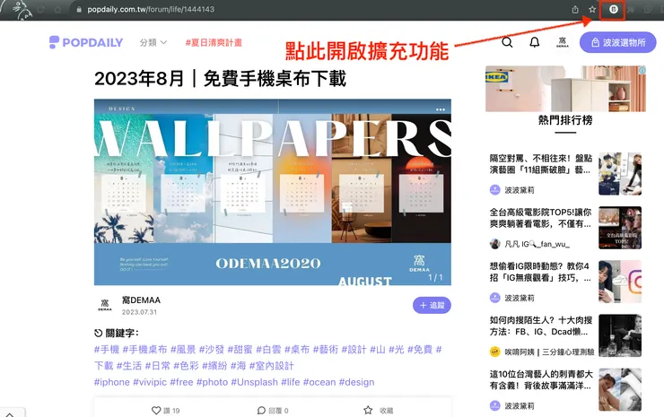This screenshot has width=664, height=417.
Task: Click the POPDAILY logo
Action: 86,42
